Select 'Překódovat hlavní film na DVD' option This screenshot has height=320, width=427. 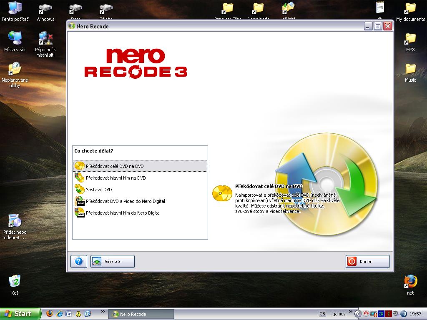(x=140, y=177)
